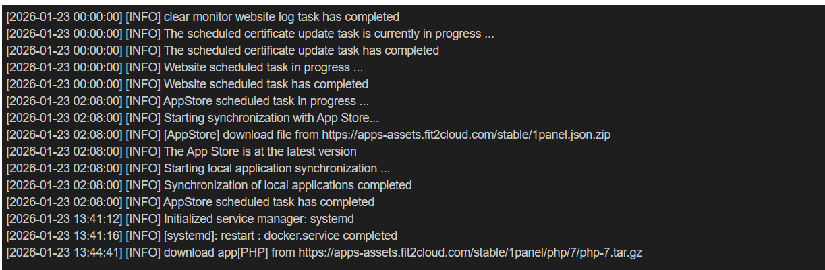Viewport: 825px width, 270px height.
Task: Click the 'clear monitor website log' line
Action: (x=281, y=17)
